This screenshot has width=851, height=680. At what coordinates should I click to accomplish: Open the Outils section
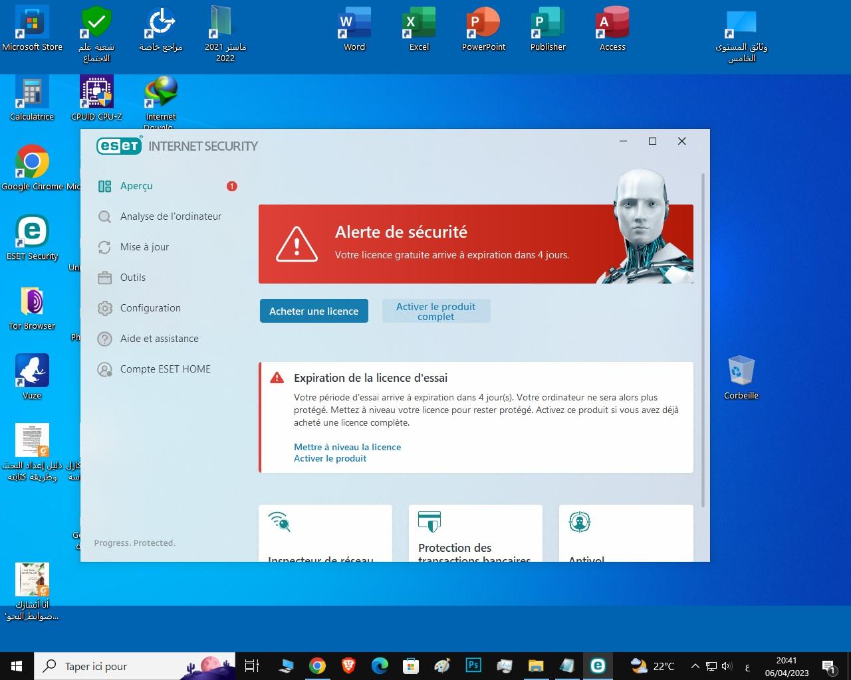click(132, 278)
